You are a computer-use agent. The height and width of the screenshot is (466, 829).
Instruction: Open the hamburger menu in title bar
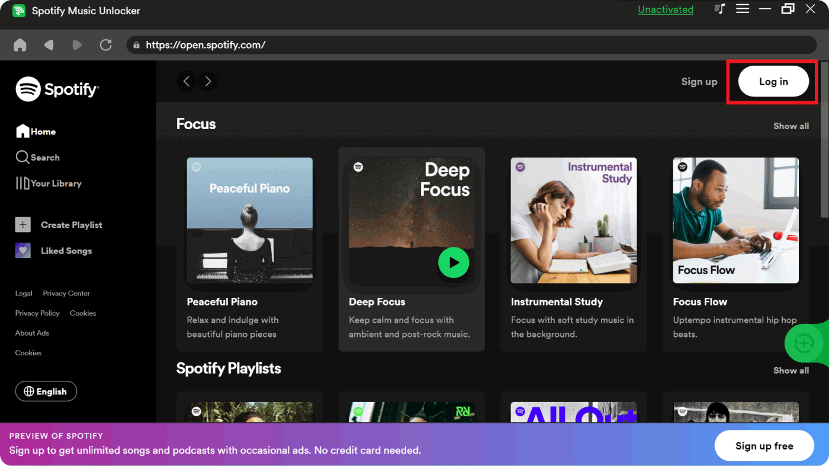coord(743,9)
